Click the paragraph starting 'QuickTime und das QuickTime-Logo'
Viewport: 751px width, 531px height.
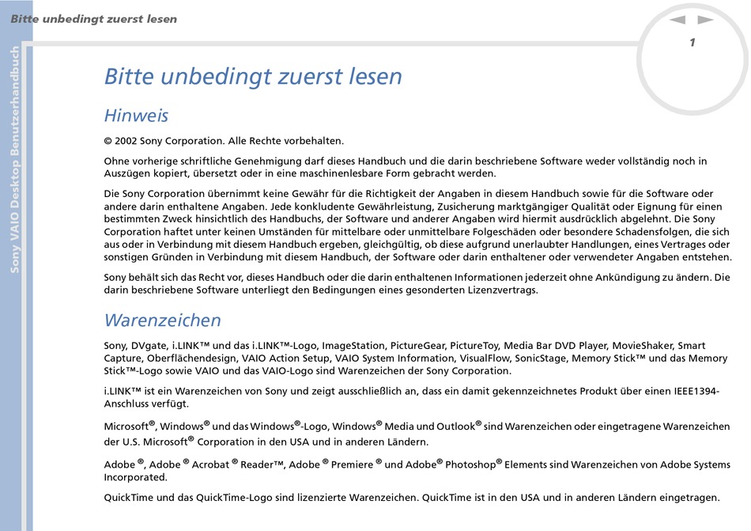412,498
